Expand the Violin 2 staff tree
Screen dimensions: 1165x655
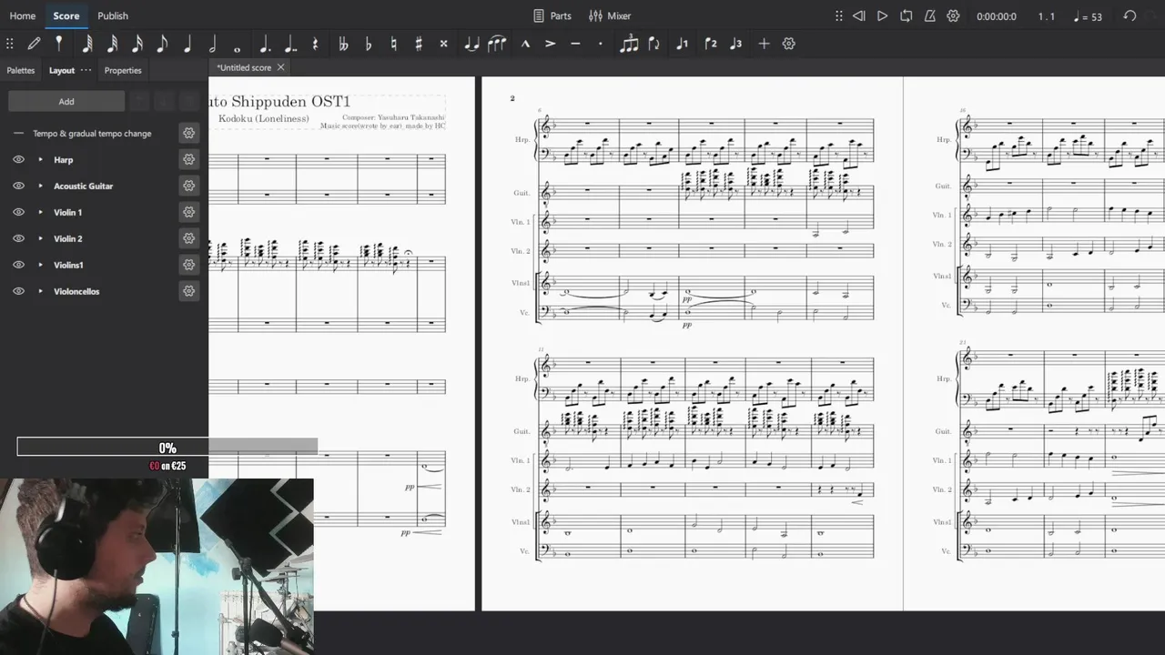click(40, 238)
